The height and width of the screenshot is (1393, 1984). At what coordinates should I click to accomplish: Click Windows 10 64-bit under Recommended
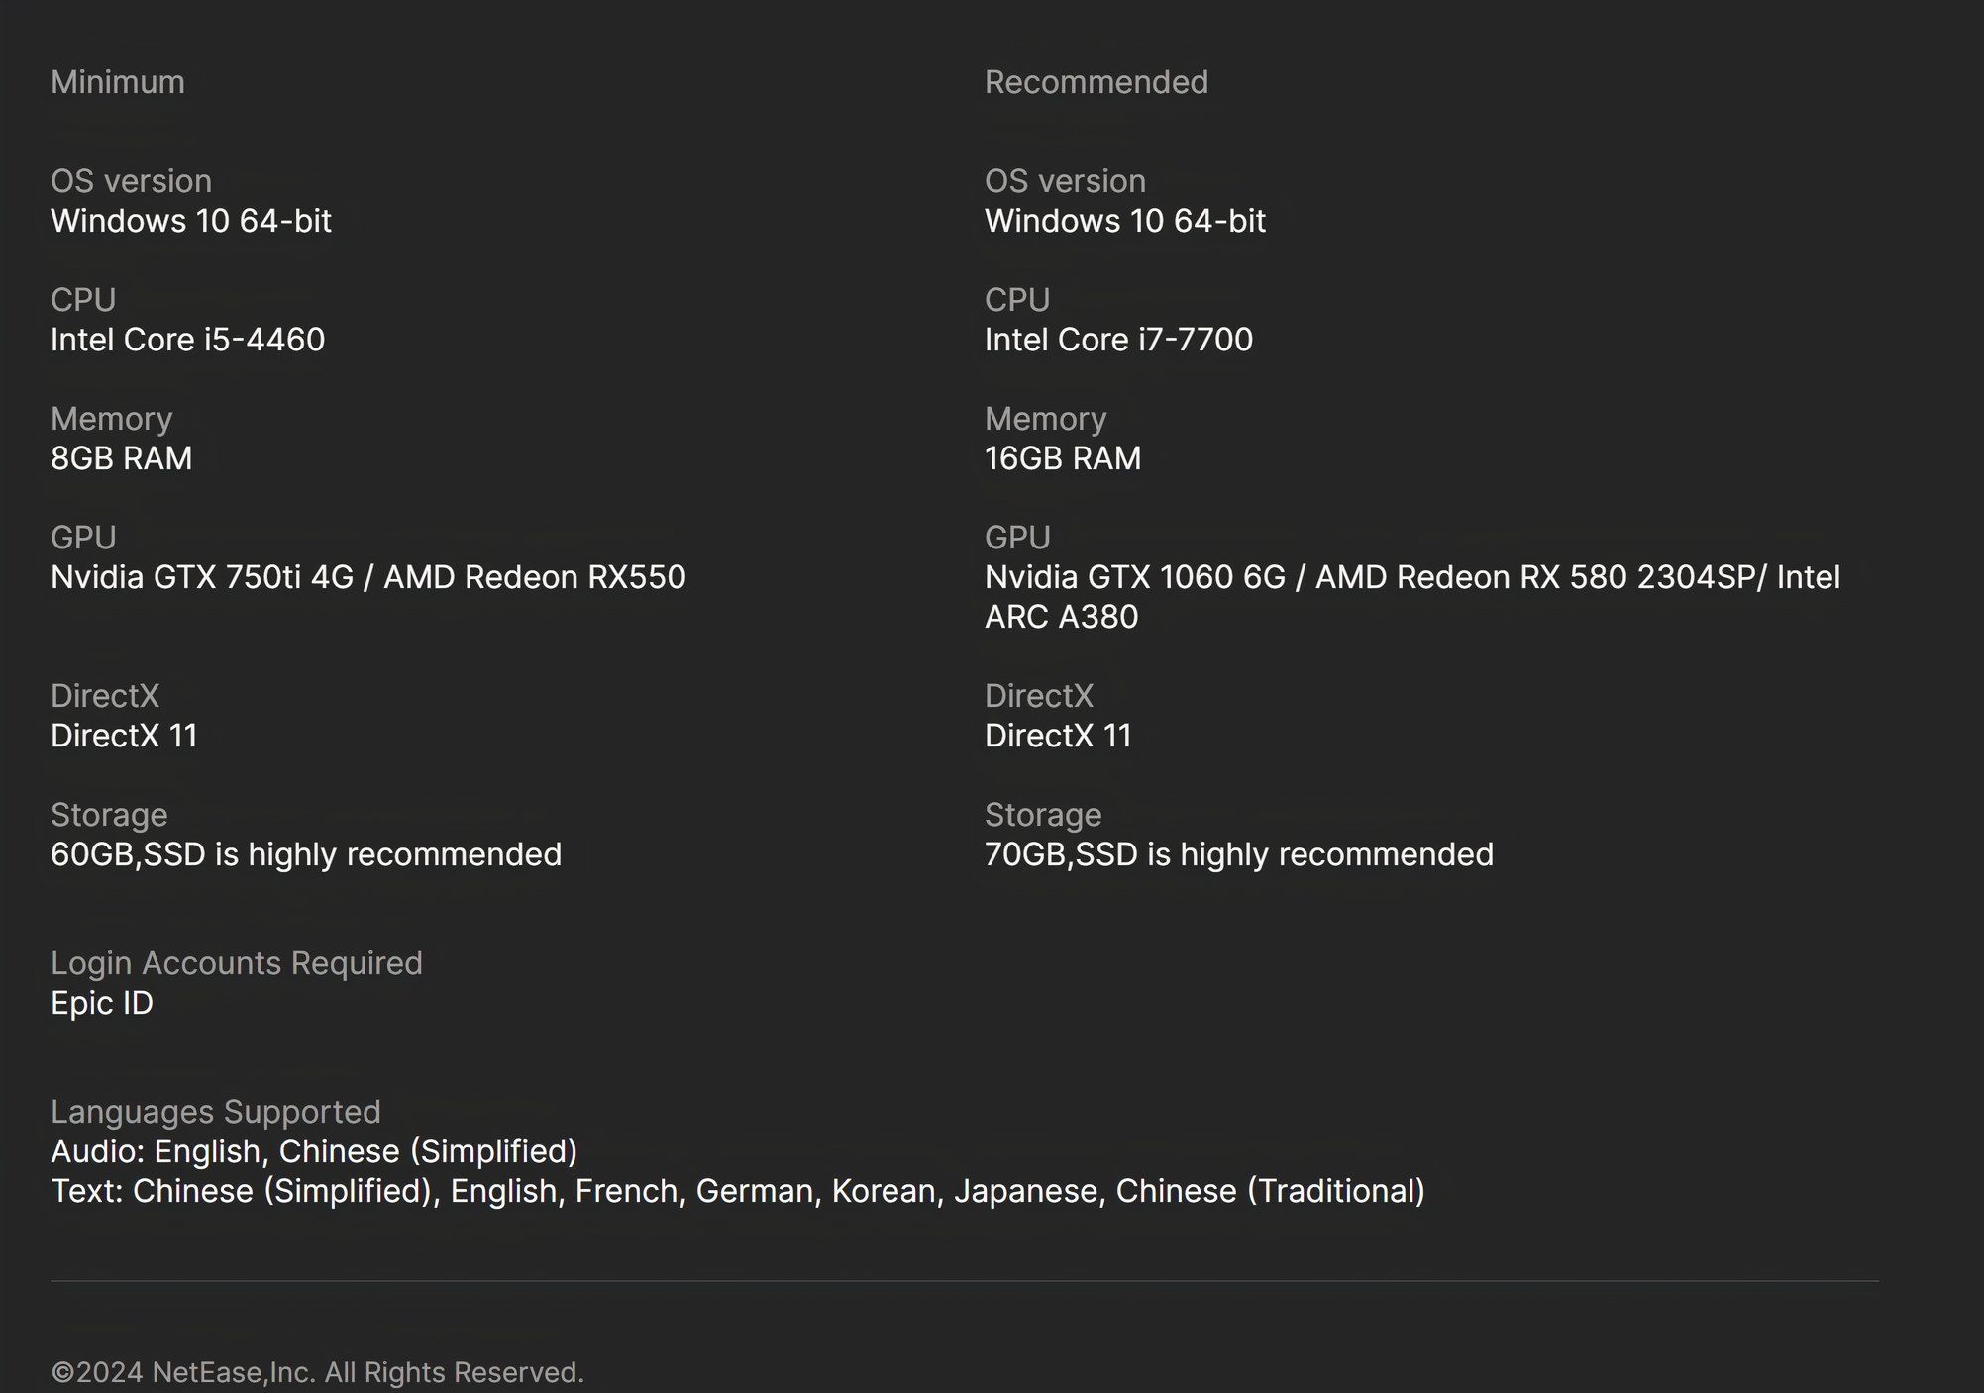(x=1124, y=221)
